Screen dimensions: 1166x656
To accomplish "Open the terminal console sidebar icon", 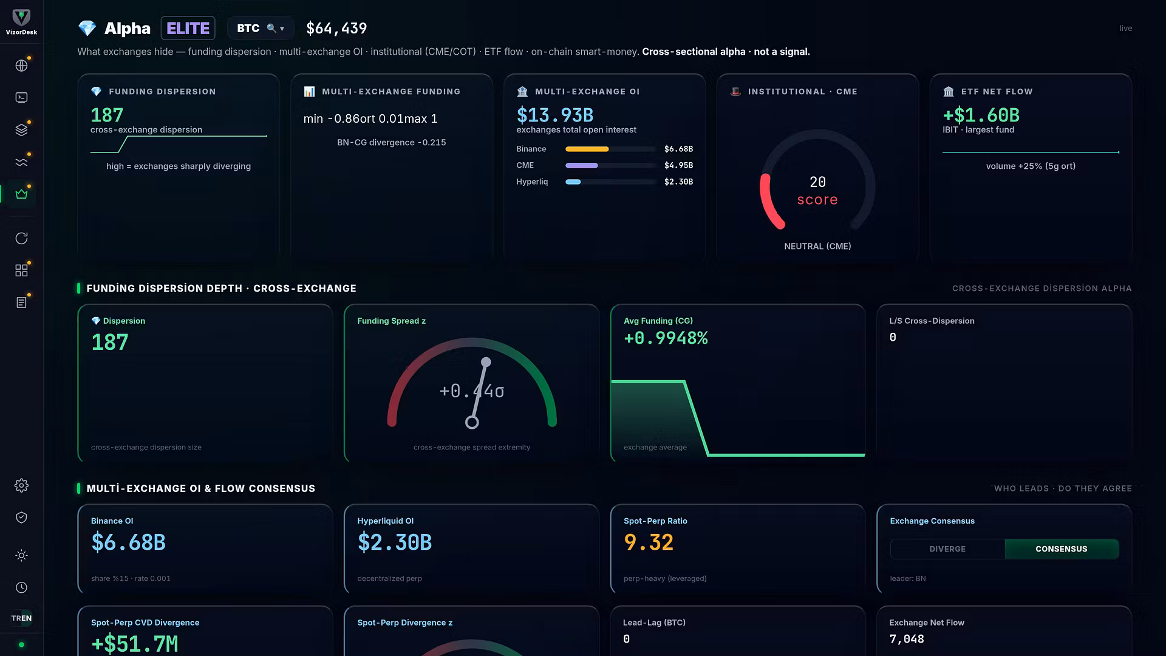I will [x=21, y=98].
